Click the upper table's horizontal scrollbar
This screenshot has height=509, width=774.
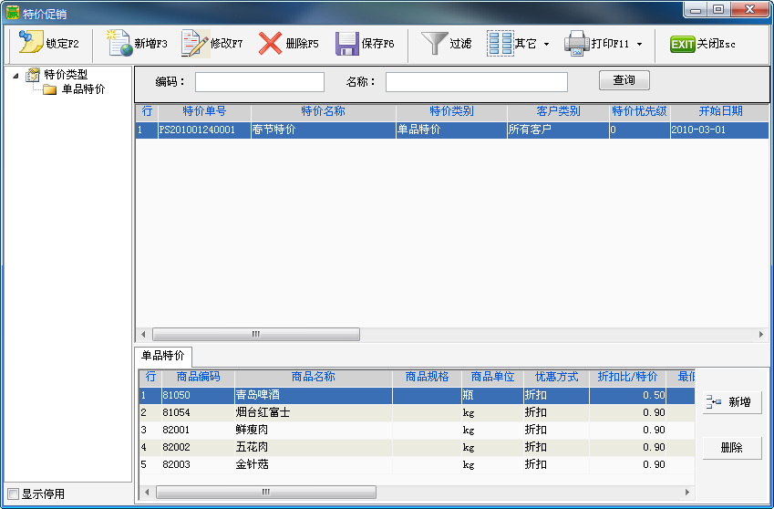pyautogui.click(x=255, y=335)
